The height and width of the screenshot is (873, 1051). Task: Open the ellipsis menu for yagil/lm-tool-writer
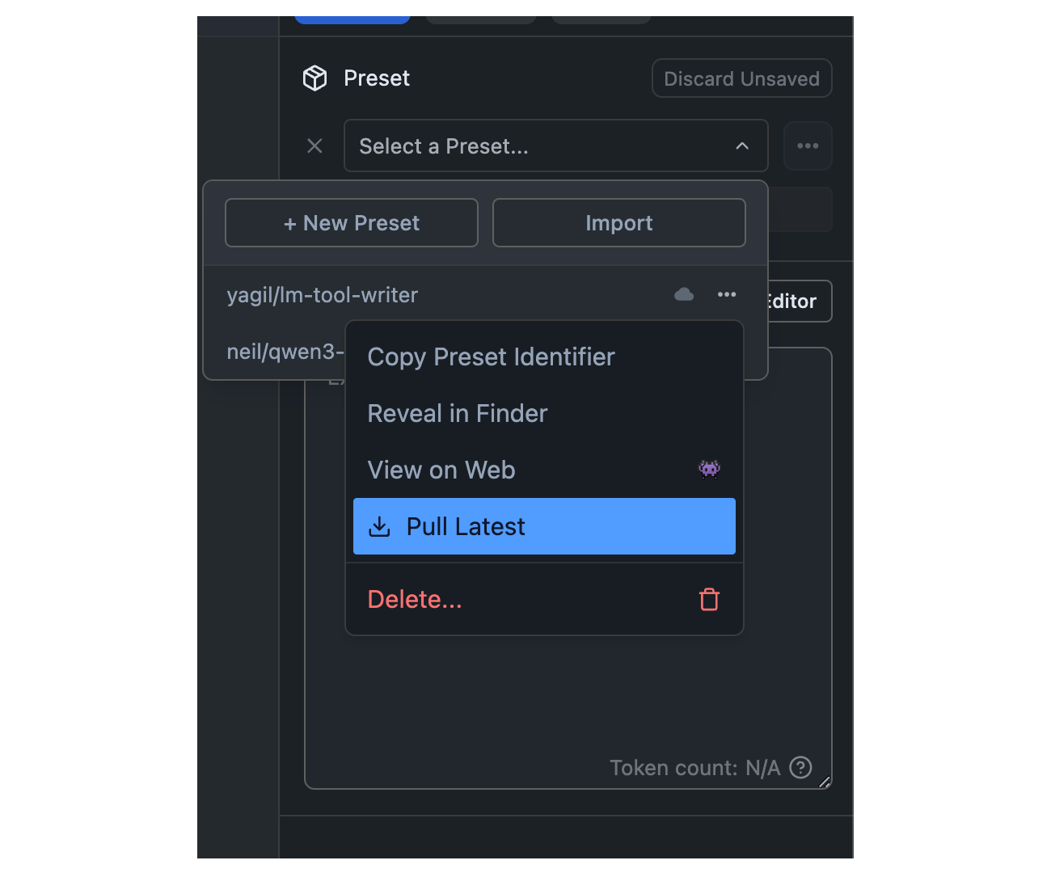(727, 295)
